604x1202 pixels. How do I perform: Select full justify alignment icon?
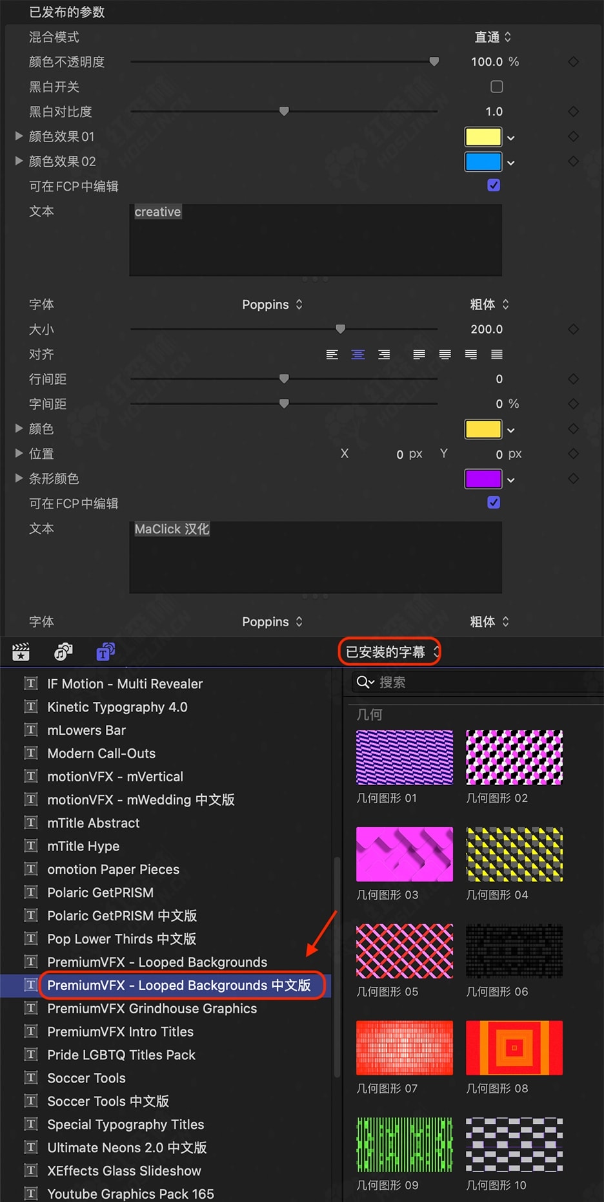(x=497, y=354)
